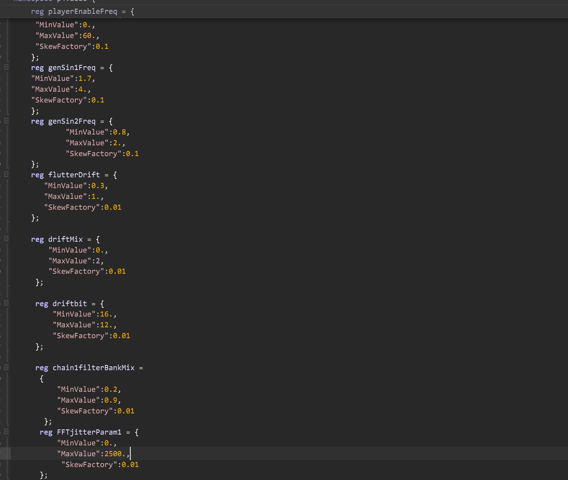Click the "MaxValue":0.9 line
This screenshot has width=568, height=480.
tap(89, 400)
